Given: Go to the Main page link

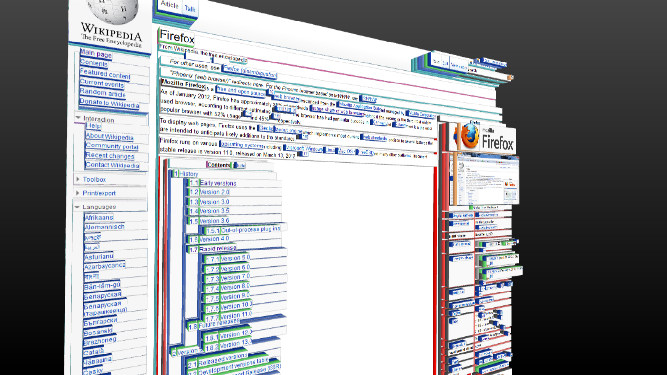Looking at the screenshot, I should (x=96, y=54).
